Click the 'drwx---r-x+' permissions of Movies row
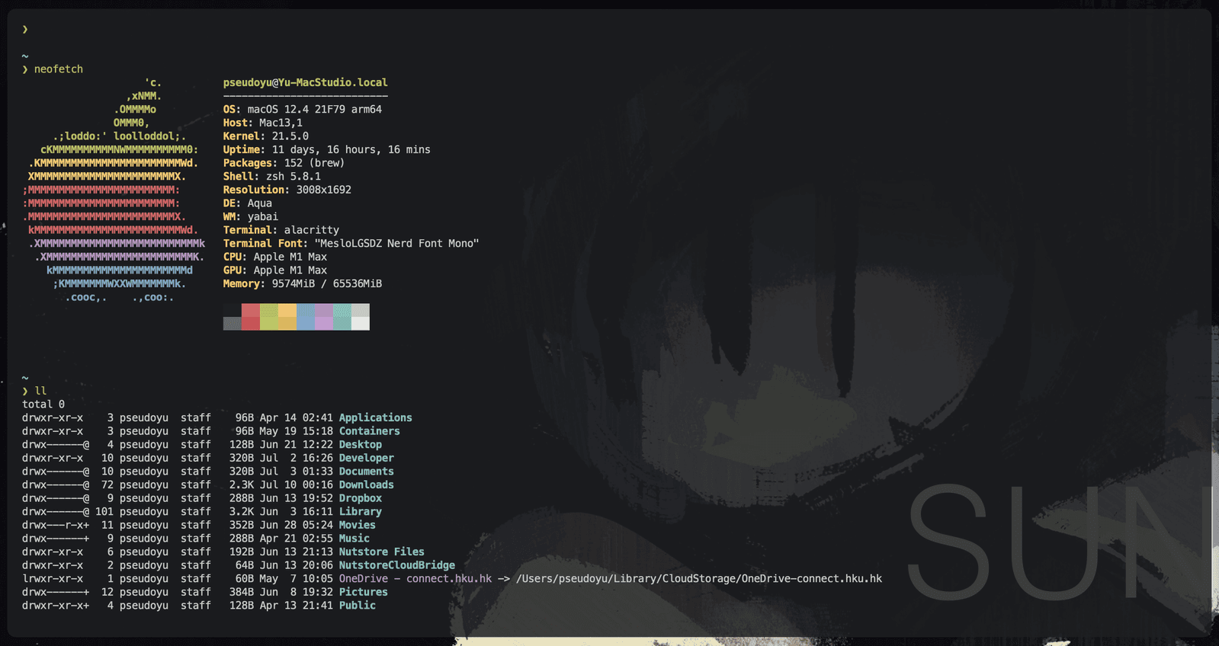This screenshot has height=646, width=1219. point(56,525)
